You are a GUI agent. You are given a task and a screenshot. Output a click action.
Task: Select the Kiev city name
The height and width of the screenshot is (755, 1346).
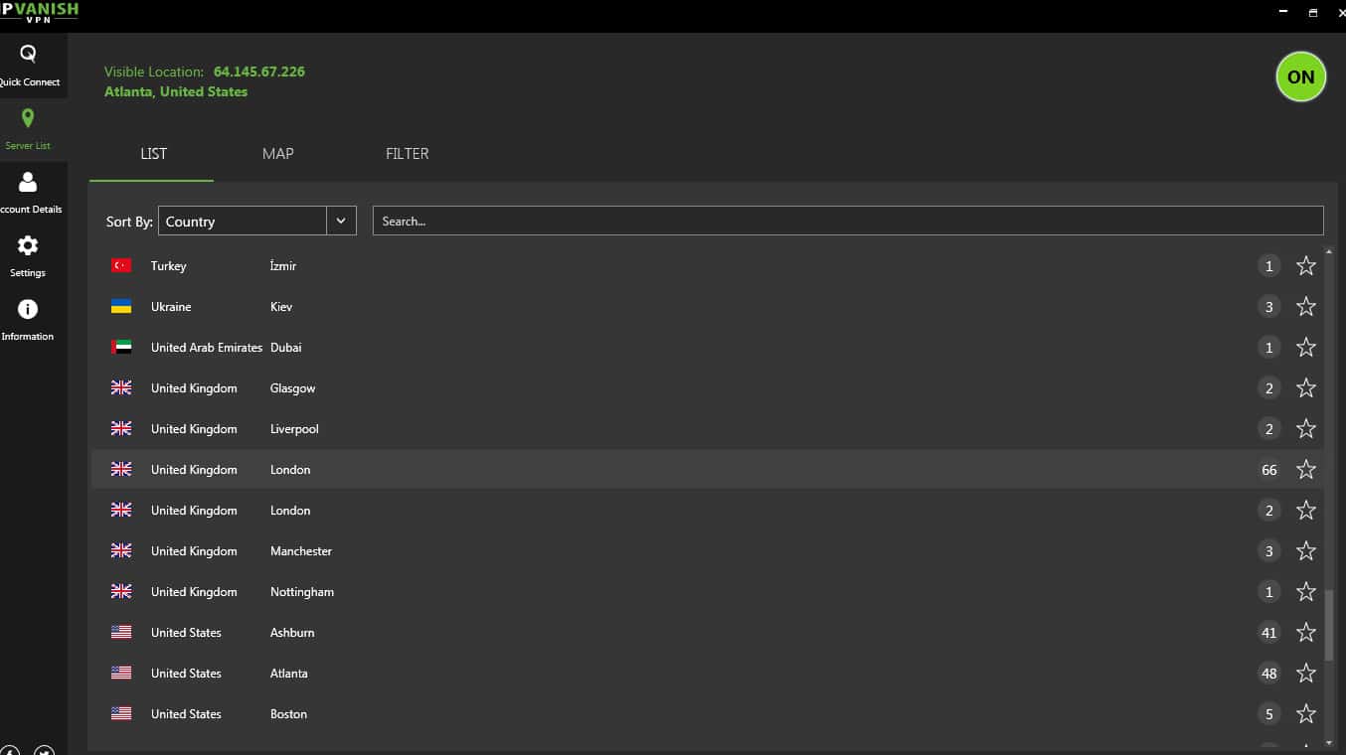pyautogui.click(x=281, y=306)
